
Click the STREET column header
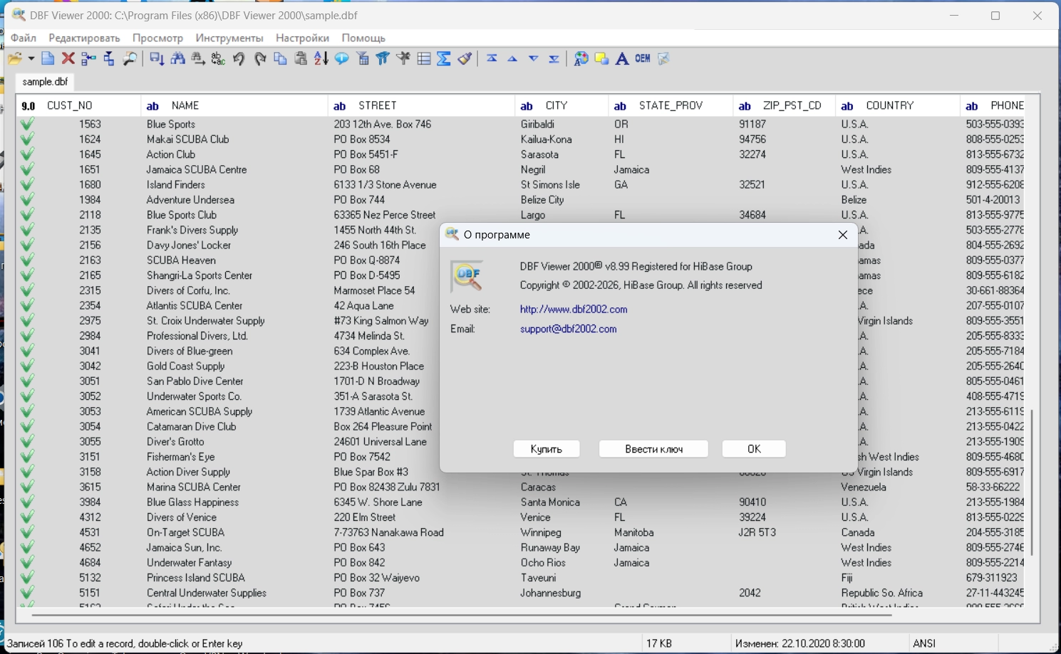tap(378, 106)
